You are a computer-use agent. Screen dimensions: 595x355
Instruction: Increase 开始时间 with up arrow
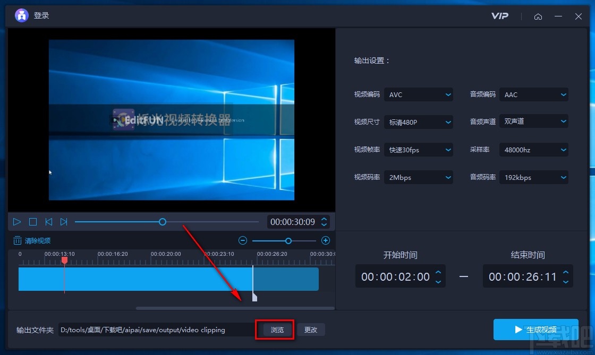[438, 272]
